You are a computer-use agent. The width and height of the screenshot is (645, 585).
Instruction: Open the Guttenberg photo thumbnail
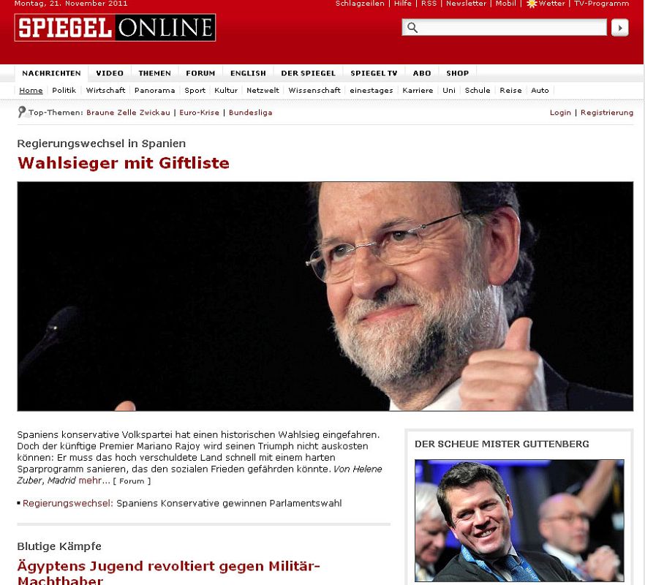519,521
